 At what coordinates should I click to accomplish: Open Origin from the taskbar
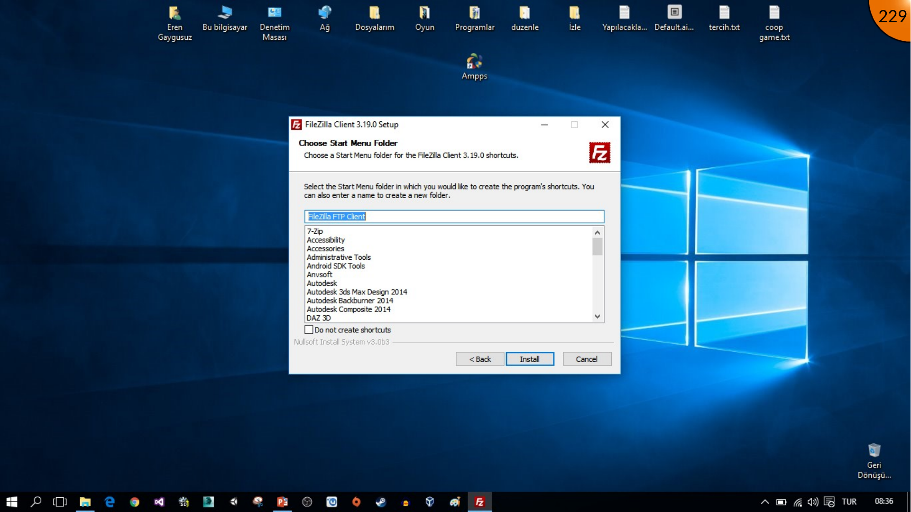357,502
